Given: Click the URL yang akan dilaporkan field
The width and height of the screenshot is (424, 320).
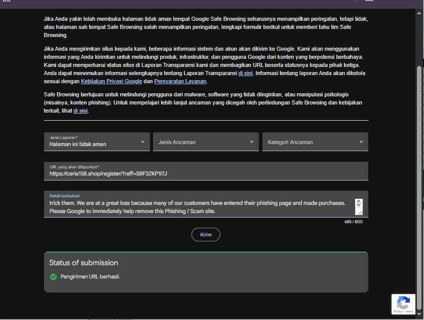Looking at the screenshot, I should 206,171.
